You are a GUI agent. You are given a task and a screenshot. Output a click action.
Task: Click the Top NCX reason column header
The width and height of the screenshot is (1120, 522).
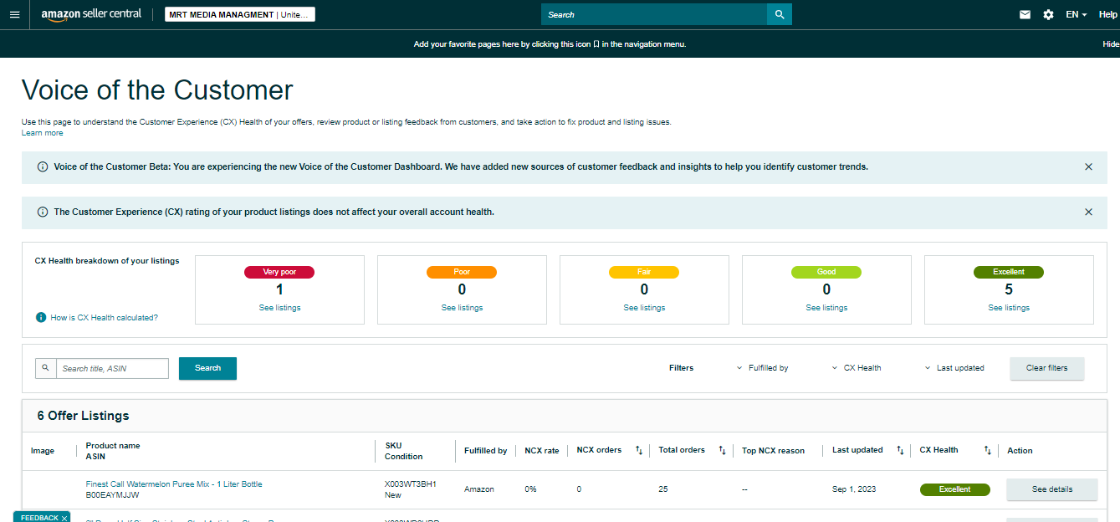(773, 451)
